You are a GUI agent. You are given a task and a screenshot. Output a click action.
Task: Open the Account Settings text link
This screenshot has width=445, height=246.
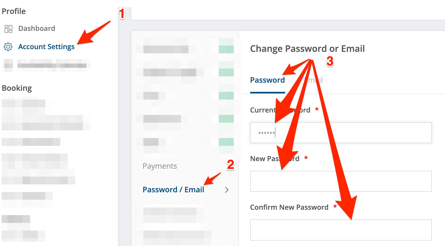pos(46,47)
